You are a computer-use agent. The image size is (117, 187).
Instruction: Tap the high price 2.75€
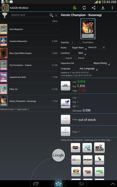[x=82, y=90]
